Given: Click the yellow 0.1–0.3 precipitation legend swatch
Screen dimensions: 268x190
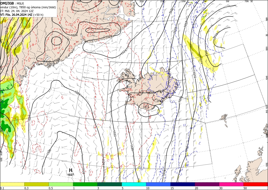Looking at the screenshot, I should (x=12, y=184).
